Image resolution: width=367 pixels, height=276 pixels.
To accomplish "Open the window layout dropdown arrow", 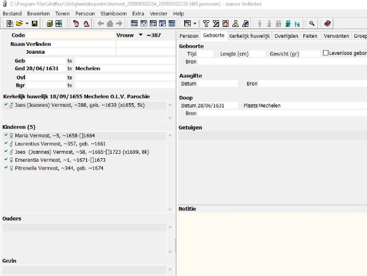I will 195,23.
